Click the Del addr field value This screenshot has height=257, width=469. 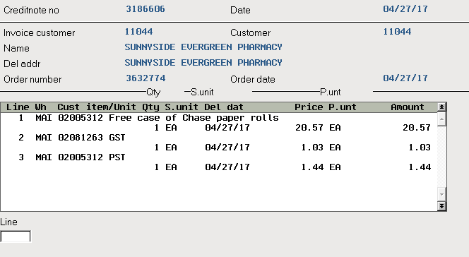[x=203, y=63]
